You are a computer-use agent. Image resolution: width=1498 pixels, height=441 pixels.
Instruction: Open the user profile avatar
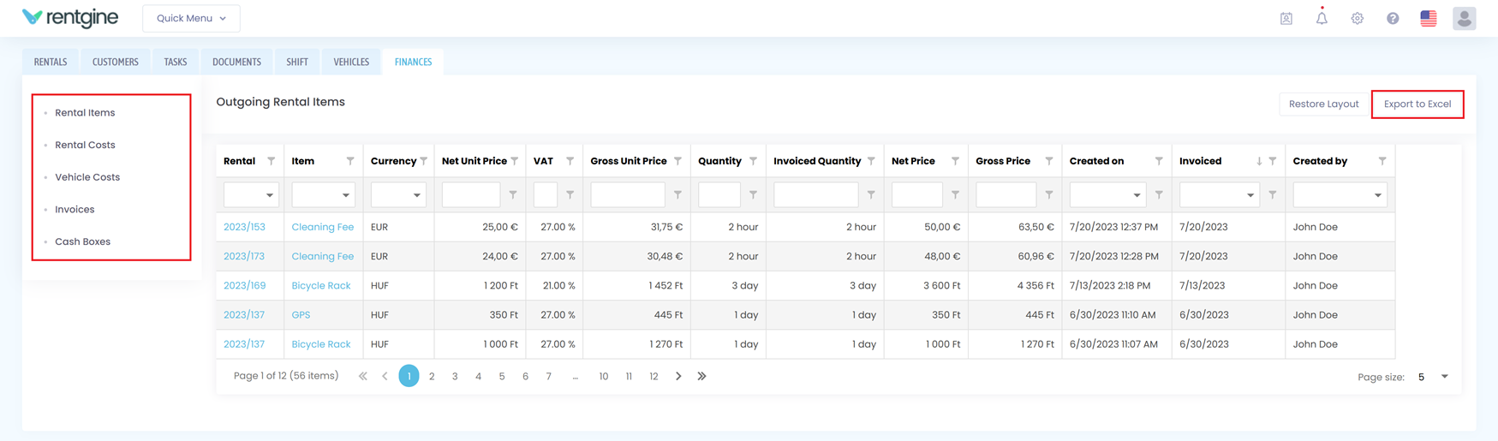1464,18
